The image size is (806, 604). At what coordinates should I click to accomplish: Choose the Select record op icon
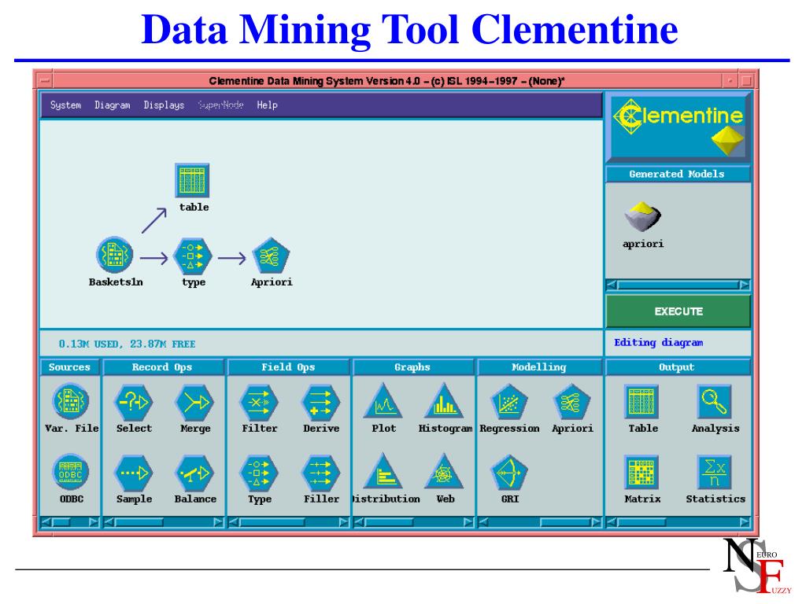click(134, 402)
